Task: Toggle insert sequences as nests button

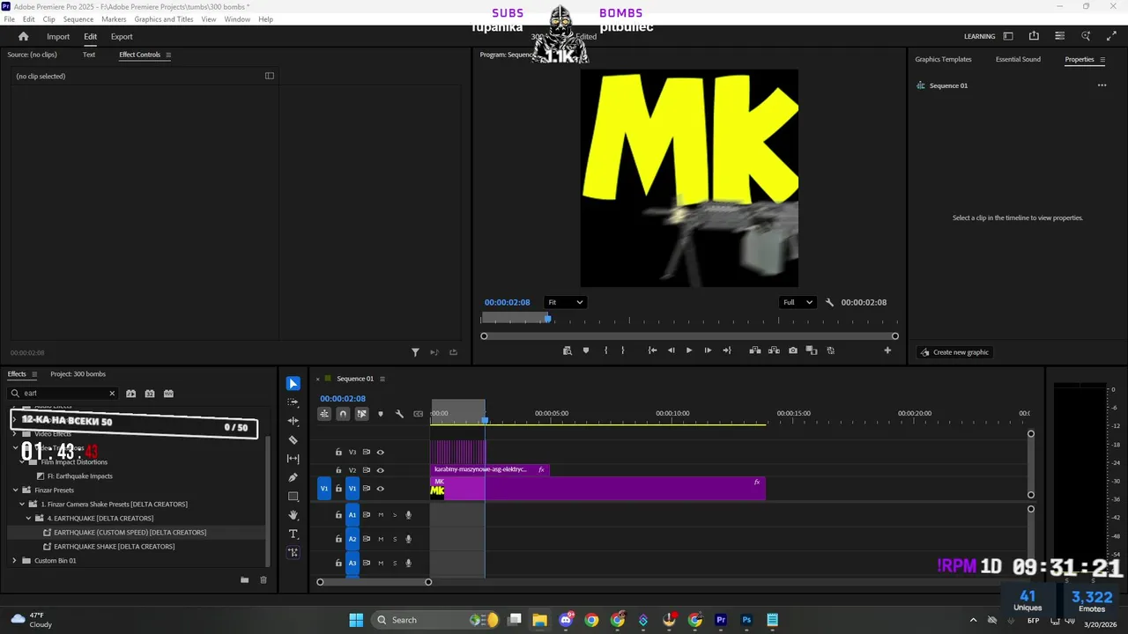Action: tap(324, 414)
